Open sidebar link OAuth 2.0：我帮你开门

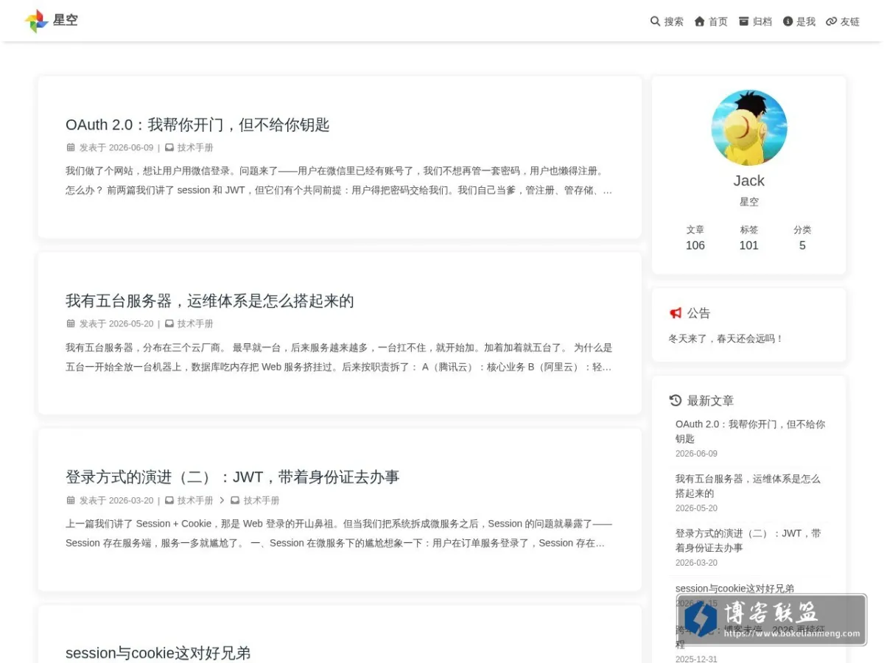(750, 431)
